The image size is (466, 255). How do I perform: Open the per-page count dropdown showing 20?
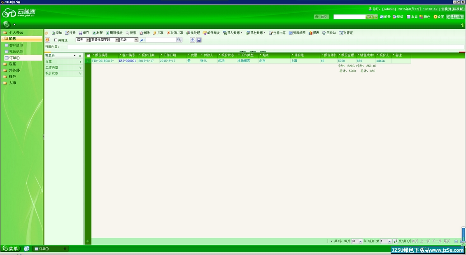(x=356, y=241)
